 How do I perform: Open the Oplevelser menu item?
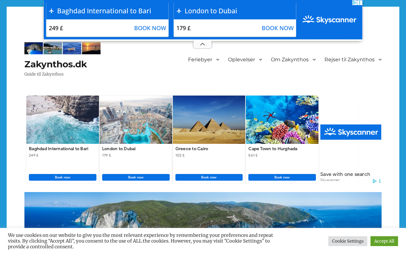pyautogui.click(x=241, y=60)
